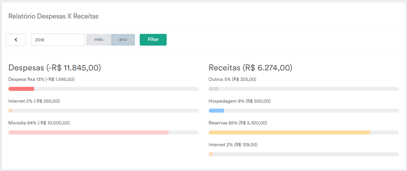Click the Outros gray progress bar
The image size is (407, 171).
point(304,89)
